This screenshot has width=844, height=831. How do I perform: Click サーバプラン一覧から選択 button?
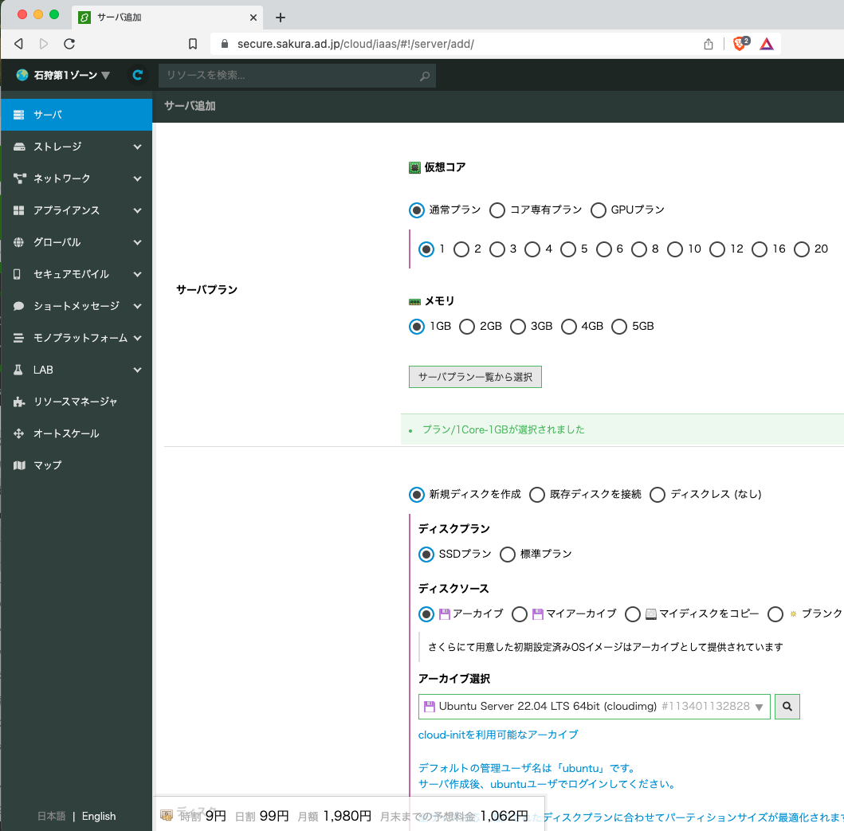pyautogui.click(x=475, y=377)
